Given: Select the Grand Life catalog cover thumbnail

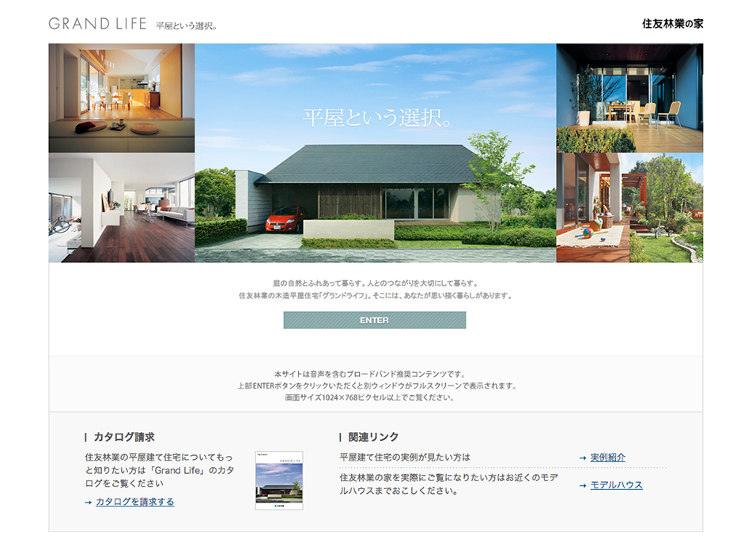Looking at the screenshot, I should coord(279,480).
